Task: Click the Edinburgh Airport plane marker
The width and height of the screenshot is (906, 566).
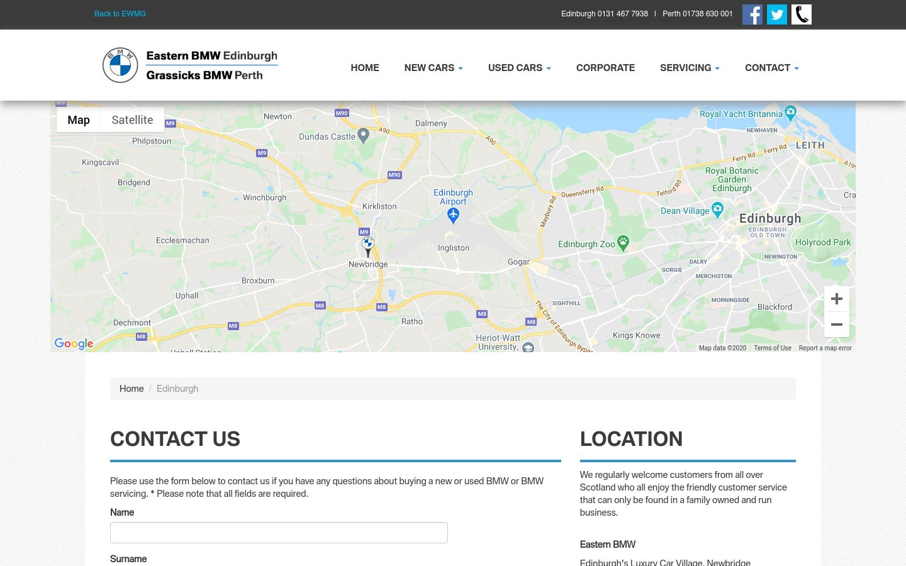Action: [x=453, y=216]
